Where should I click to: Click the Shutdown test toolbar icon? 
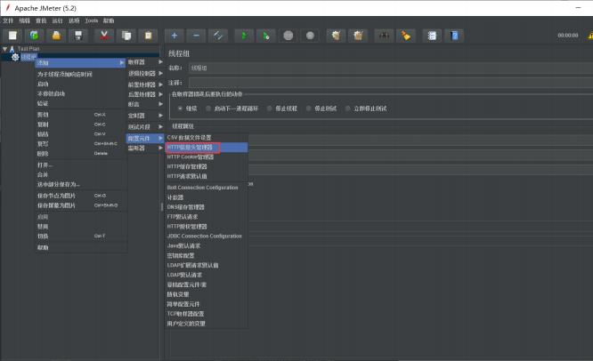click(x=310, y=36)
